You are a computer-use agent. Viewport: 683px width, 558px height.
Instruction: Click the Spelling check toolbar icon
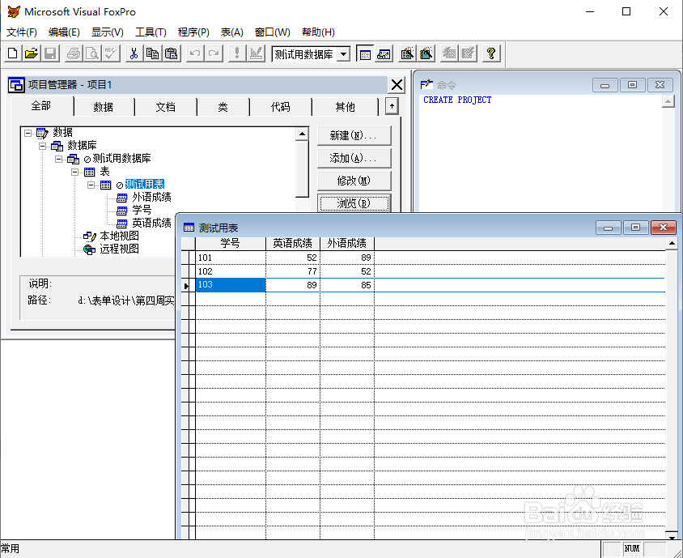[x=111, y=53]
